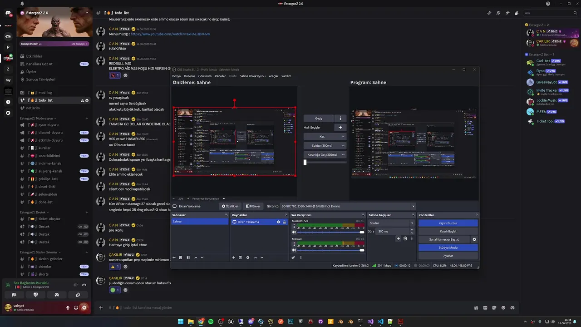Add a scene transition plus icon
Screen dimensions: 581x327
pos(399,238)
